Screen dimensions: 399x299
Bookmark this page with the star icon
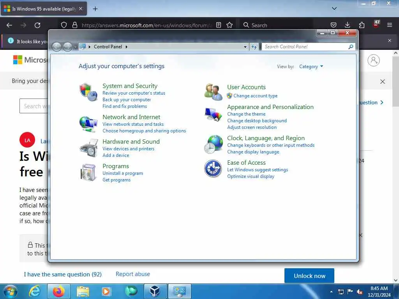pyautogui.click(x=230, y=25)
